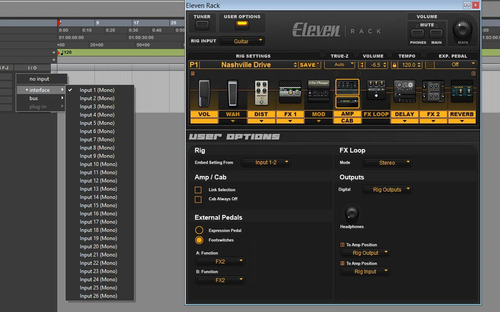The image size is (500, 312).
Task: Toggle the tempo lock icon
Action: 395,65
